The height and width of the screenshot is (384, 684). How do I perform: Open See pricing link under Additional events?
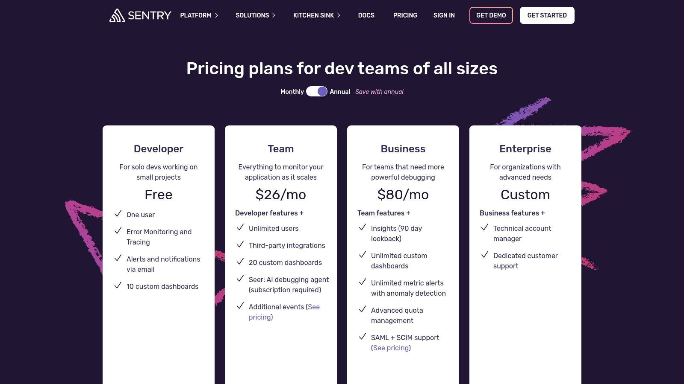pyautogui.click(x=314, y=307)
